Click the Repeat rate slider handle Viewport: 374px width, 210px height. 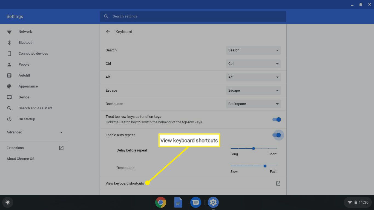265,166
